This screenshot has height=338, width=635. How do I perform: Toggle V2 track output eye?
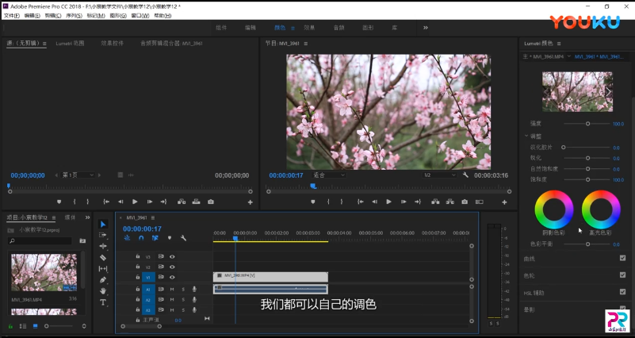pos(172,267)
